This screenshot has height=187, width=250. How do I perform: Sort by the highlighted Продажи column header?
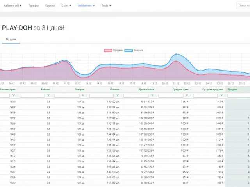tap(232, 90)
